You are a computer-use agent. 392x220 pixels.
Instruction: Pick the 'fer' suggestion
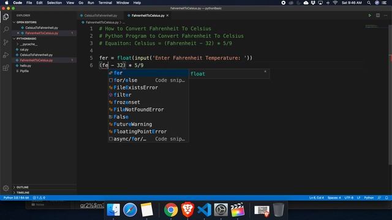[148, 73]
